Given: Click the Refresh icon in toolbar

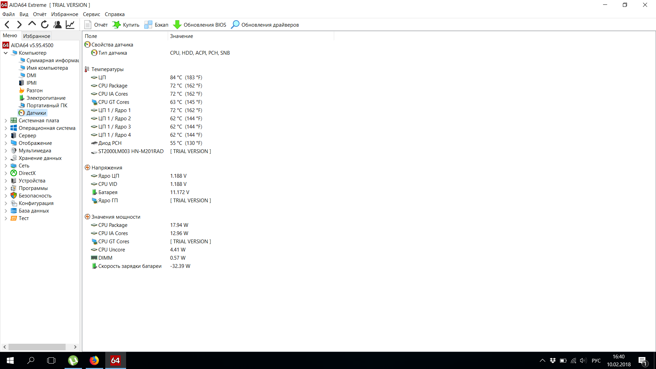Looking at the screenshot, I should 45,25.
